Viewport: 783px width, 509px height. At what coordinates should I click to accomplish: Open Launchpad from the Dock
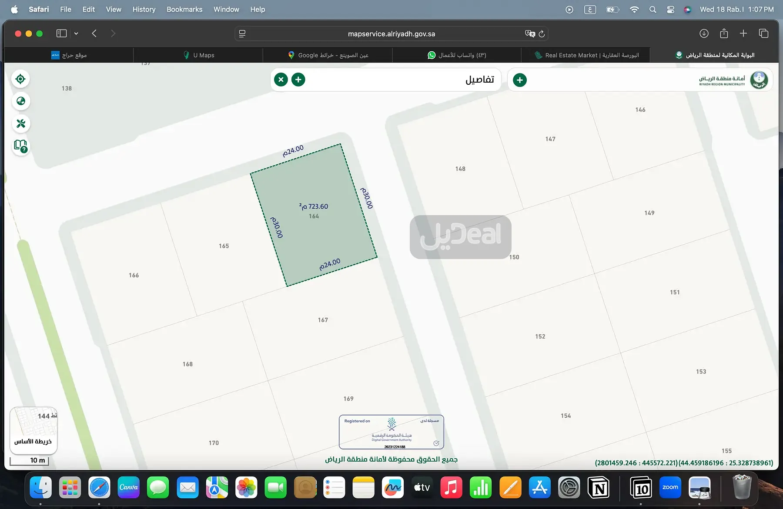click(70, 487)
